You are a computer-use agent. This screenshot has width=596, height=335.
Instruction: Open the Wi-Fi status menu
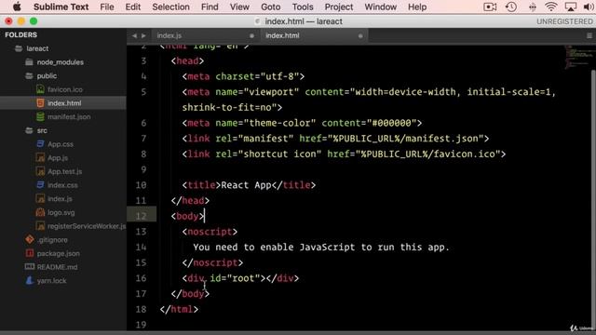point(550,7)
